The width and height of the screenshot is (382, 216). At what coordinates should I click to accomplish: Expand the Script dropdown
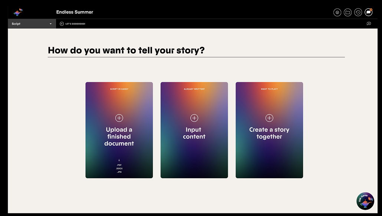tap(32, 24)
